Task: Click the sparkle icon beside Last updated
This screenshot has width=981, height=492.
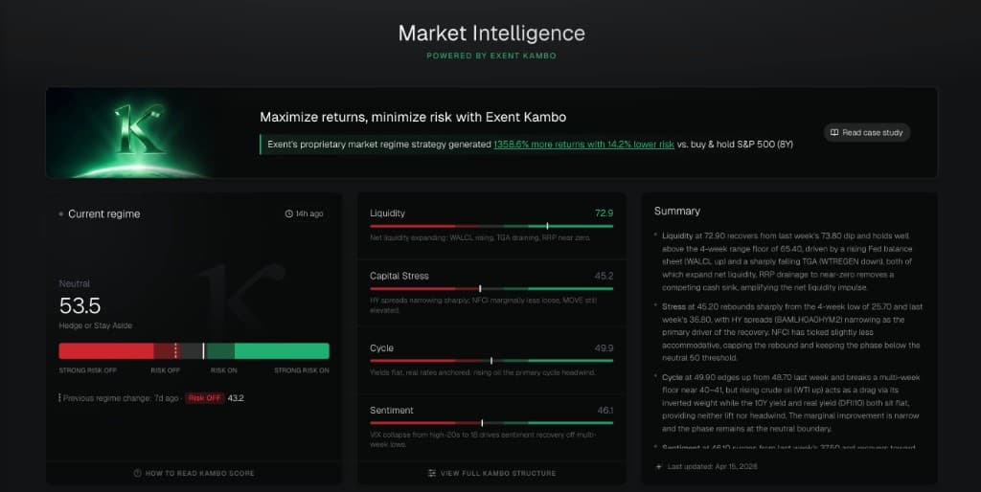Action: [x=659, y=466]
